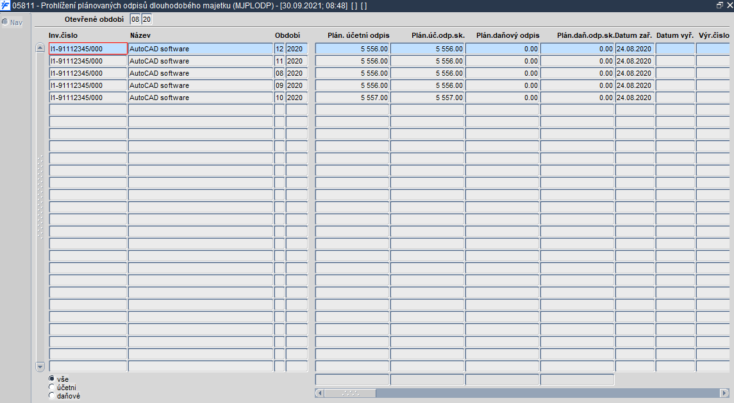
Task: Click Plán.daň.odp.sk. 0.00 in period 10 row
Action: click(577, 98)
